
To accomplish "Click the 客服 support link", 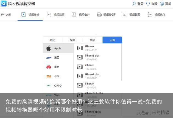I will 154,4.
